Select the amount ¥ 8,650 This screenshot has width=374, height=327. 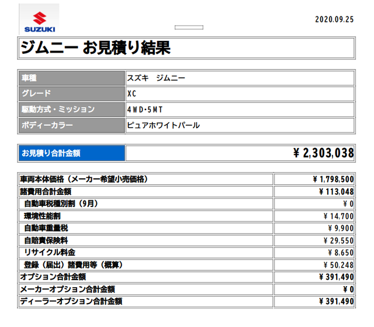(x=341, y=253)
